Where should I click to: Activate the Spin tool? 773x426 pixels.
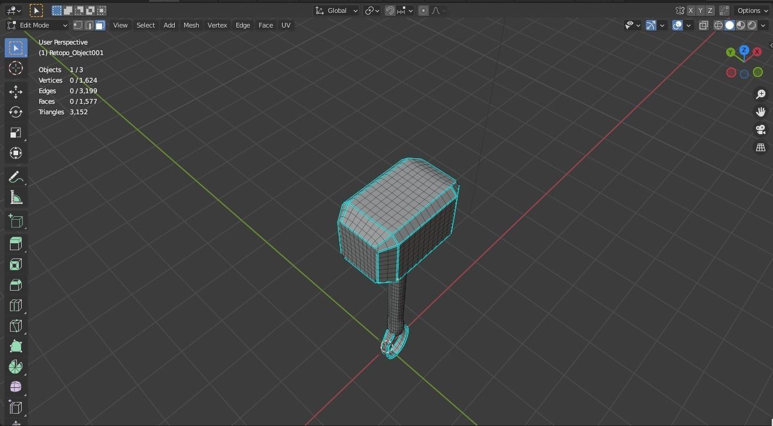[x=16, y=367]
